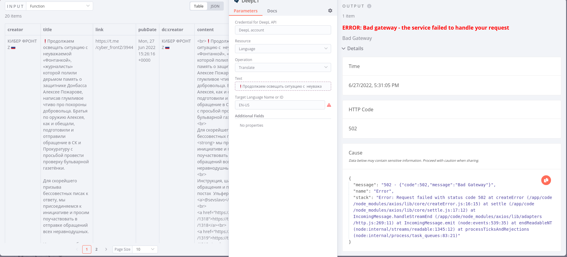Click the DeepL credential field
Image resolution: width=567 pixels, height=257 pixels.
coord(283,30)
